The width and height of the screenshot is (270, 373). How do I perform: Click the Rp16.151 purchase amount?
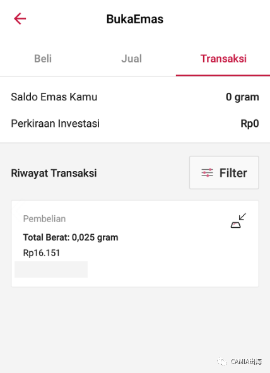click(x=42, y=253)
